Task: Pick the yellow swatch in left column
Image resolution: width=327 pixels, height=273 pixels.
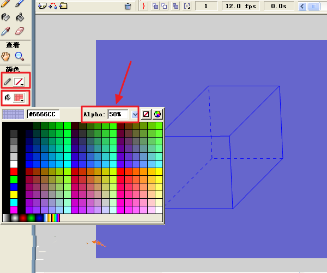Action: (14, 194)
